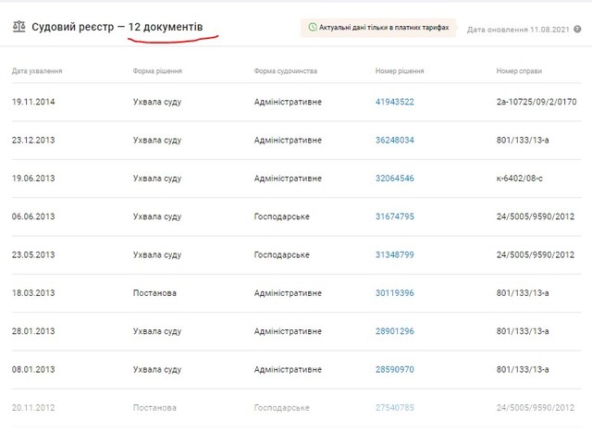Click the 'Дата ухвалення' column header

coord(37,71)
